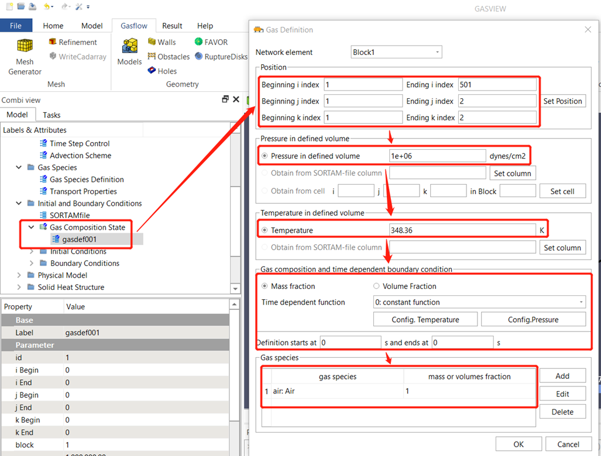Click Add gas species button
Viewport: 601px width, 456px height.
click(562, 376)
